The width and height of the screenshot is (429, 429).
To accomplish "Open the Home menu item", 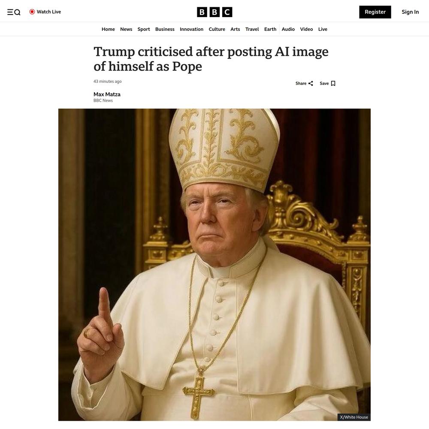I will (108, 29).
